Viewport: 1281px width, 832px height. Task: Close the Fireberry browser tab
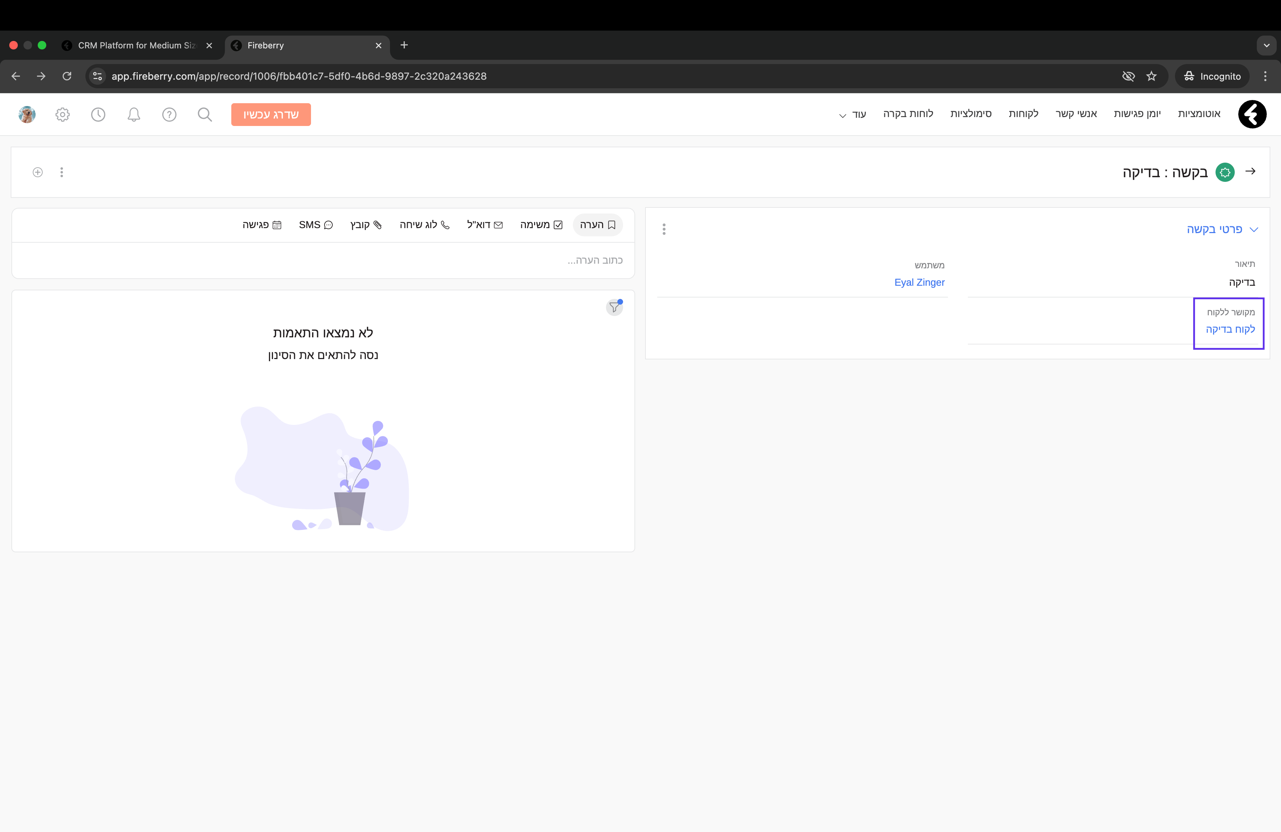378,45
